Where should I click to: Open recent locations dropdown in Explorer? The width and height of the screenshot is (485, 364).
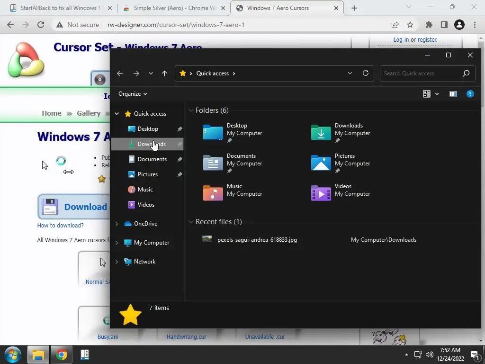pyautogui.click(x=151, y=73)
